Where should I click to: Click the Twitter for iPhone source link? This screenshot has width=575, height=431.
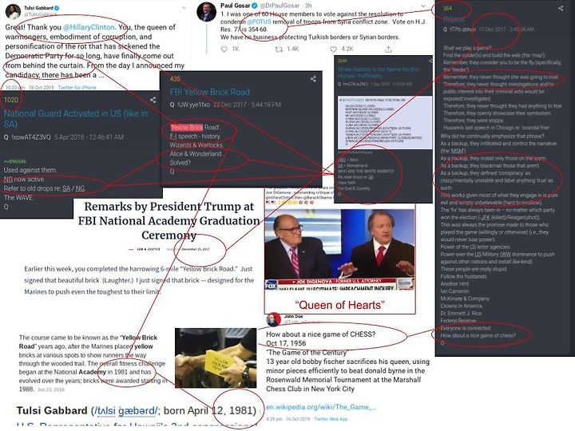tap(77, 88)
